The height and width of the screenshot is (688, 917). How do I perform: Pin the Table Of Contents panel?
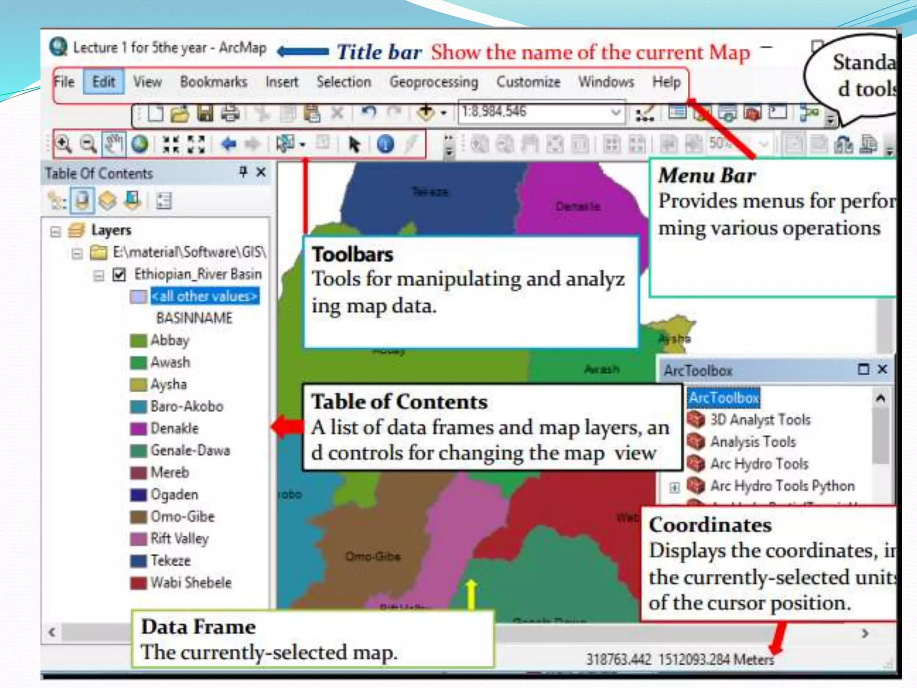tap(243, 172)
